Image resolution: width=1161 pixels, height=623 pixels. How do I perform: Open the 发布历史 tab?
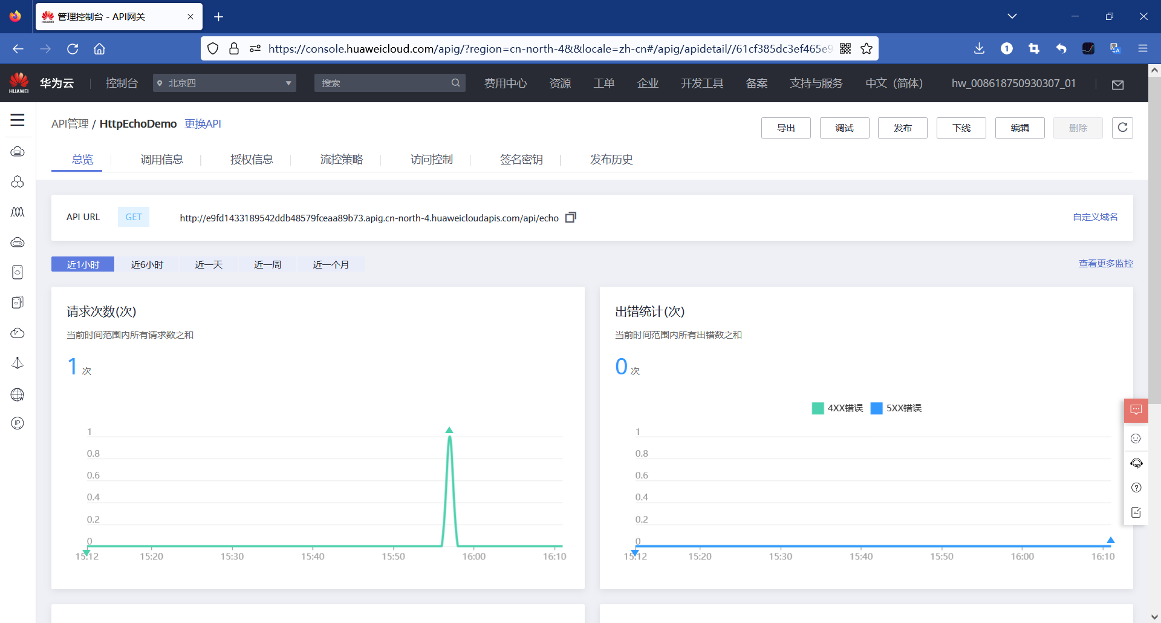(x=611, y=159)
